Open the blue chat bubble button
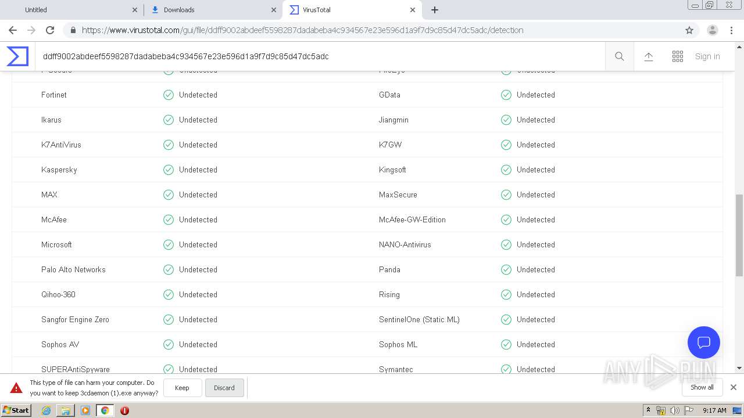 tap(704, 342)
